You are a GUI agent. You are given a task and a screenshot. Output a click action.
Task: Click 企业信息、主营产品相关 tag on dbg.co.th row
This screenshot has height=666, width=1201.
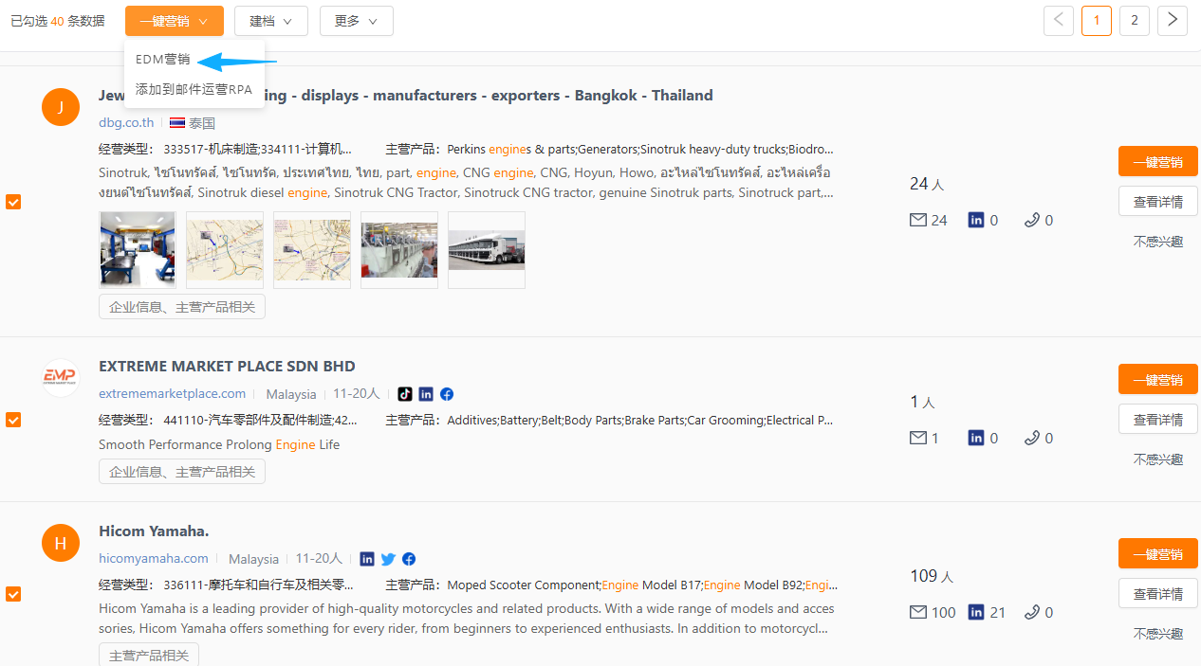coord(182,307)
